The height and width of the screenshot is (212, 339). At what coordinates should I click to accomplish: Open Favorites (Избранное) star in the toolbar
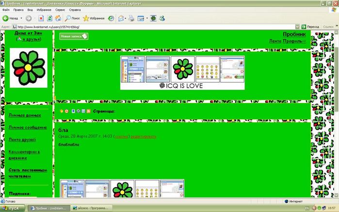click(x=94, y=18)
